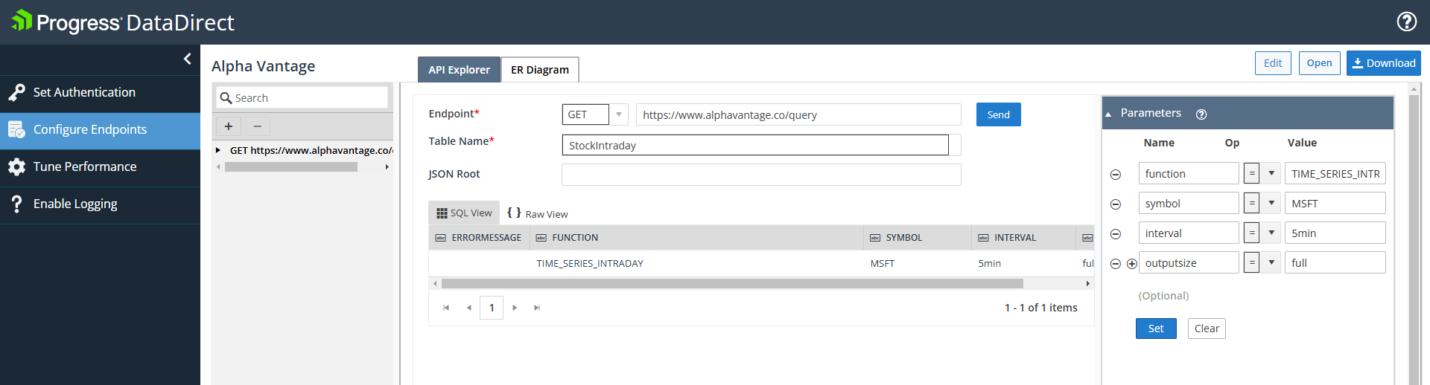Click the Parameters help icon
This screenshot has width=1430, height=385.
[1201, 114]
